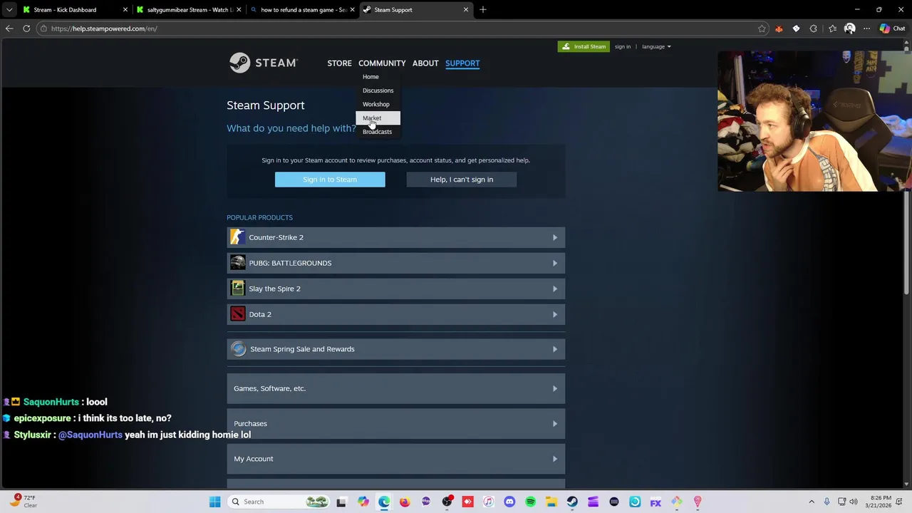Choose Home from the Community dropdown

(370, 77)
